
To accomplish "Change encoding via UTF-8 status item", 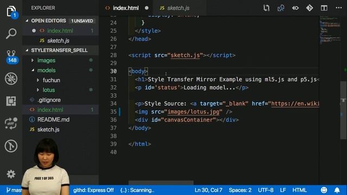I will pos(266,190).
